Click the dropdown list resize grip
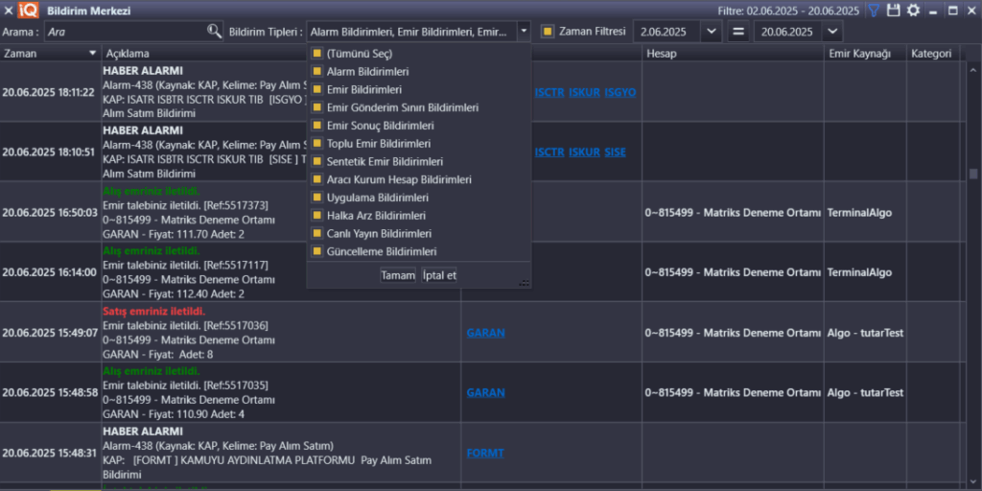Screen dimensions: 982x491 525,283
